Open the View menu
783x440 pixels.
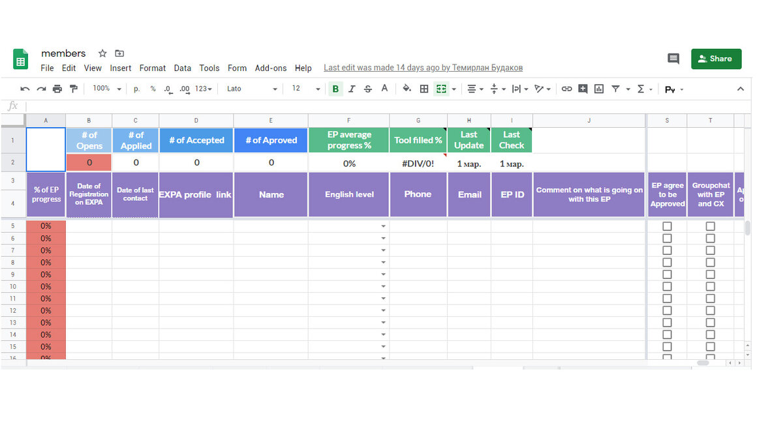coord(93,68)
